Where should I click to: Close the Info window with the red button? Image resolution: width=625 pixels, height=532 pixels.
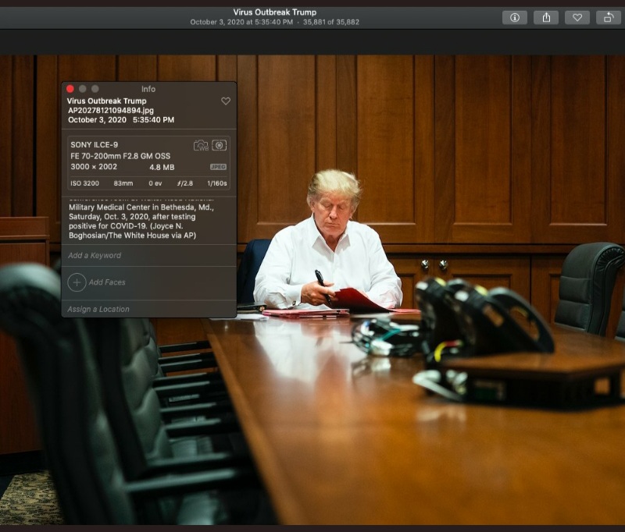(70, 89)
